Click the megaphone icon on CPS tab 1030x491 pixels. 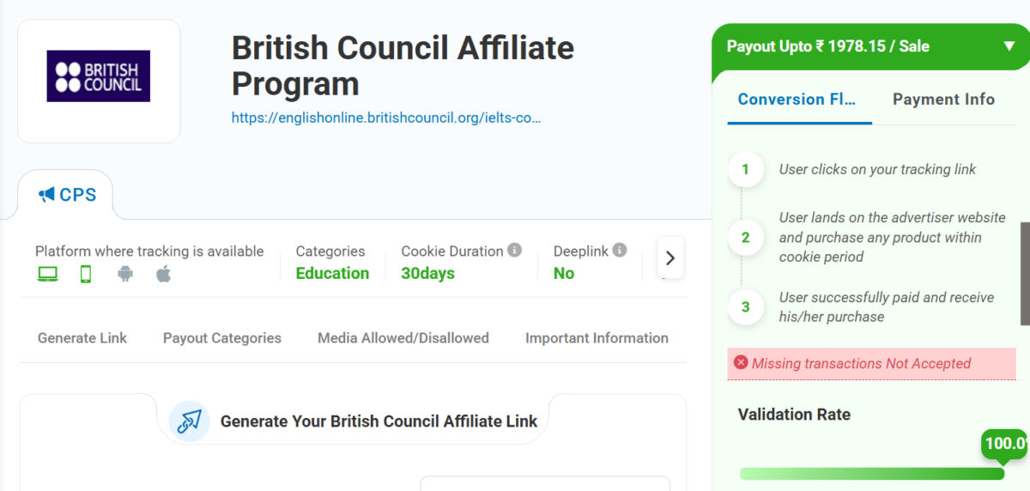(x=46, y=195)
